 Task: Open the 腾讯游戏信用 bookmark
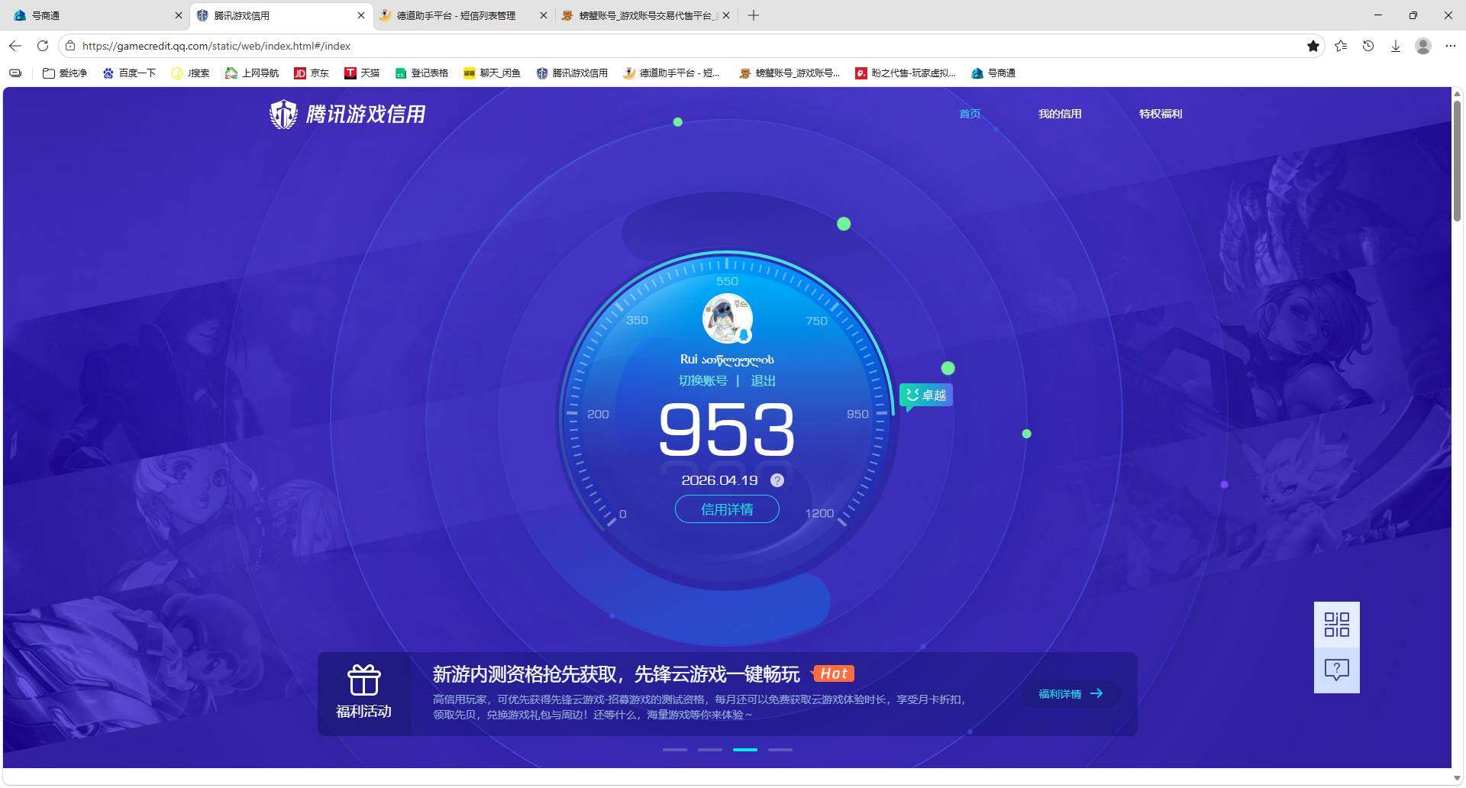coord(572,73)
